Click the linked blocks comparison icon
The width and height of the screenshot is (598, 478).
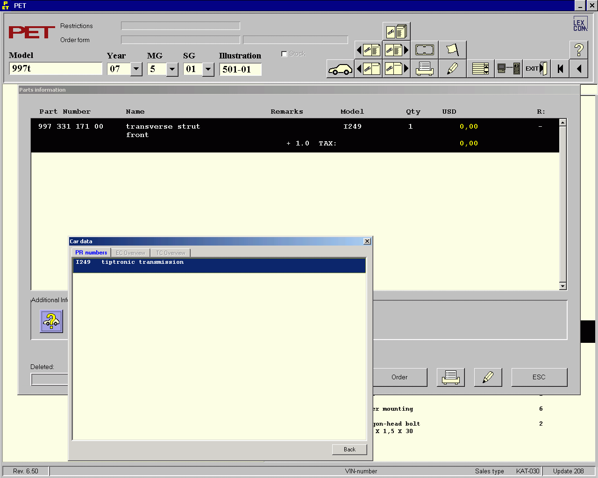508,69
